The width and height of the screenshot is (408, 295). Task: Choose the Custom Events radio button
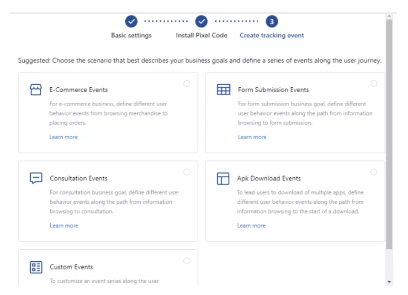tap(187, 261)
